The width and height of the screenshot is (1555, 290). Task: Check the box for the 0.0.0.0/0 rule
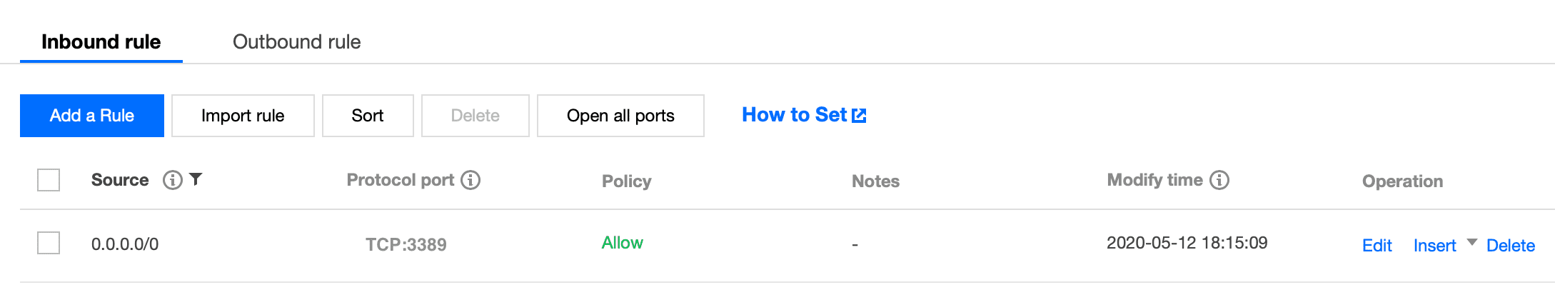(x=49, y=243)
